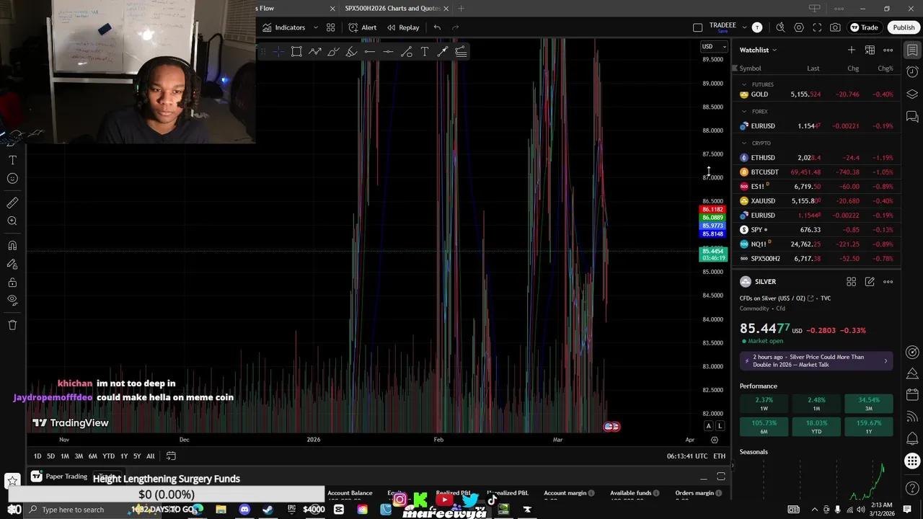Select the ruler measure tool
This screenshot has width=923, height=519.
12,203
